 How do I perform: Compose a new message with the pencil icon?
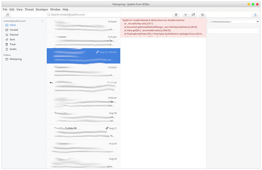[x=8, y=15]
